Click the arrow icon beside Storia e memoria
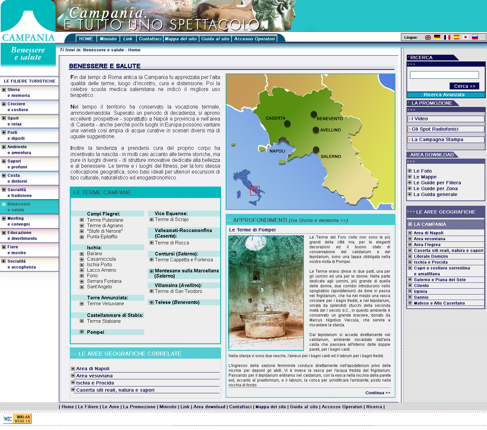 pos(4,90)
